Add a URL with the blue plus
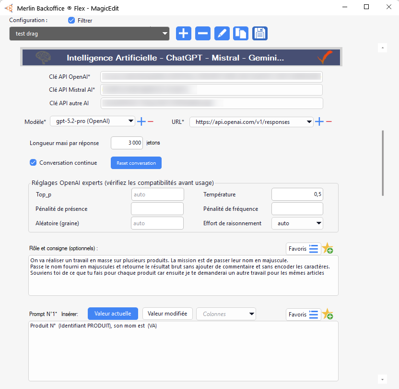399x389 pixels. click(319, 122)
